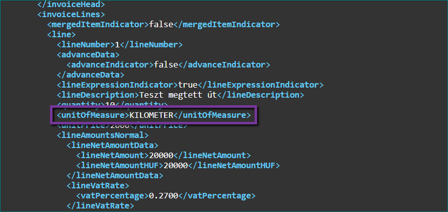The width and height of the screenshot is (448, 212).
Task: Click the lineDescription text Teszt megtett út
Action: 178,95
